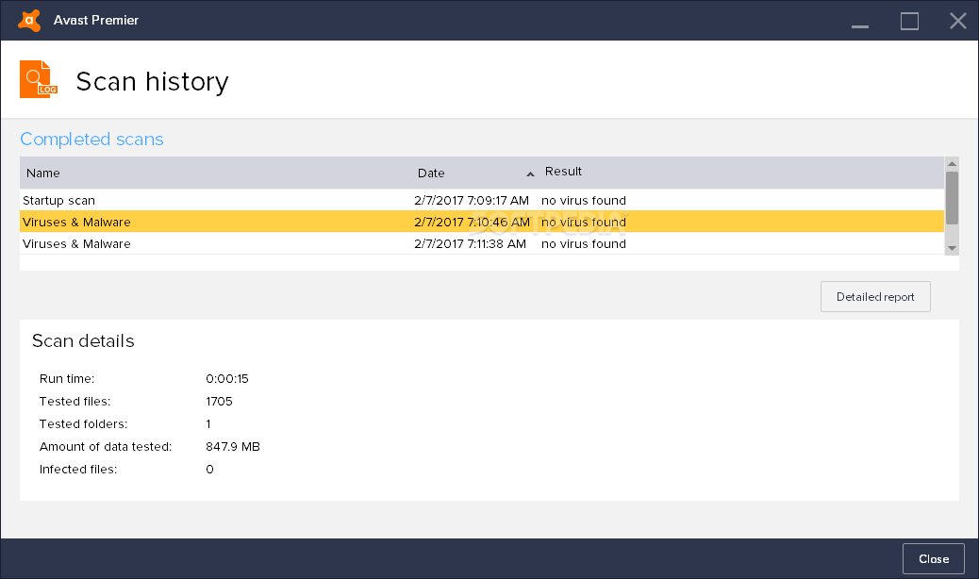Click the Date column sort arrow
Viewport: 979px width, 579px height.
pyautogui.click(x=530, y=174)
